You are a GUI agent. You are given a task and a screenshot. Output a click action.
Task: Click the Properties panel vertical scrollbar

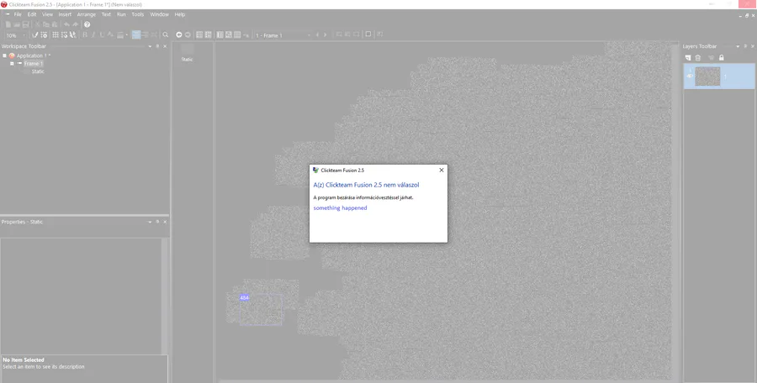pyautogui.click(x=164, y=296)
